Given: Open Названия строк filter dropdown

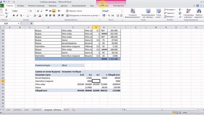Looking at the screenshot, I should 60,75.
